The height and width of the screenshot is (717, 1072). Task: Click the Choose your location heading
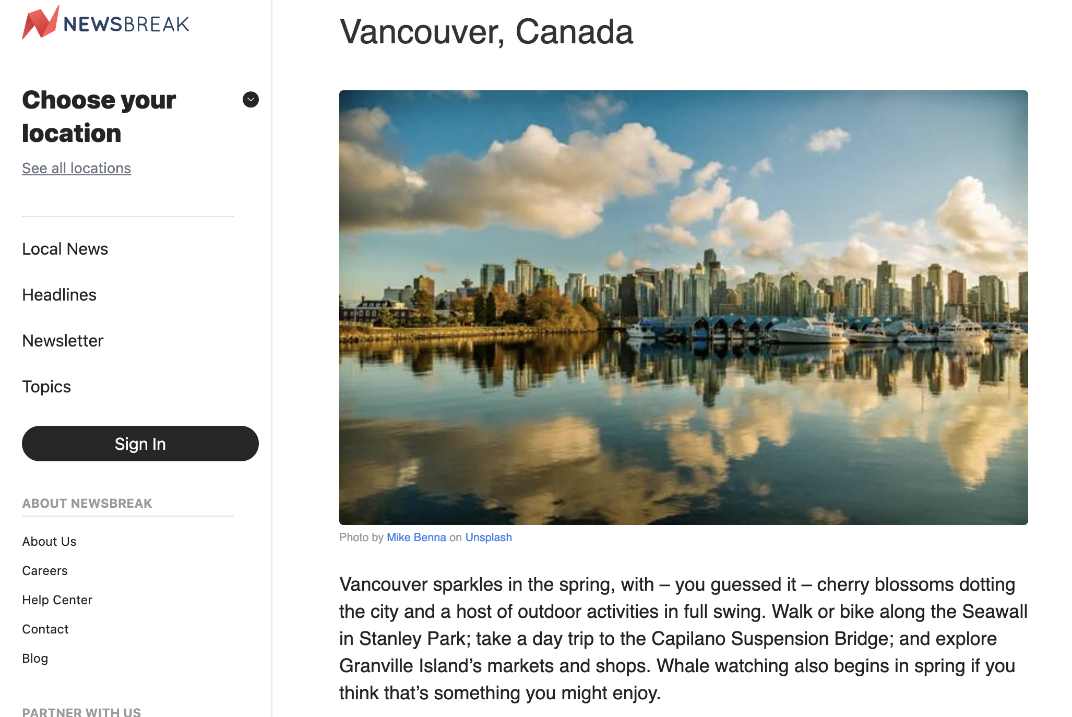click(x=99, y=116)
